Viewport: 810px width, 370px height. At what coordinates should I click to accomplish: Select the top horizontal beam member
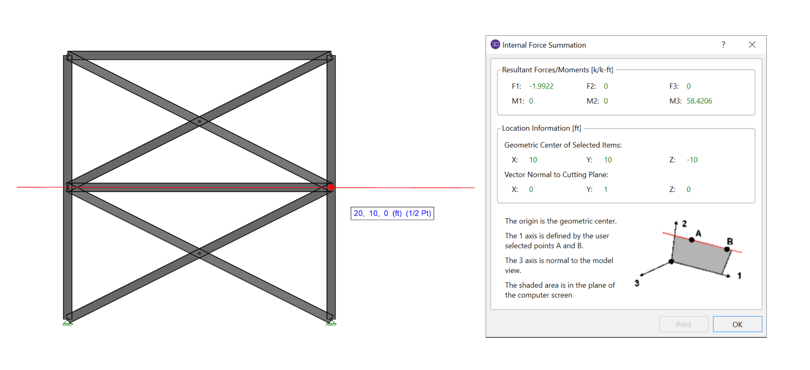pos(199,55)
